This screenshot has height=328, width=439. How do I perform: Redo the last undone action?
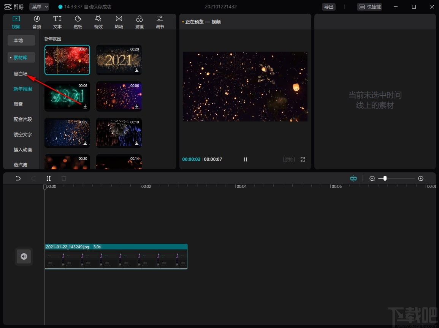(33, 178)
